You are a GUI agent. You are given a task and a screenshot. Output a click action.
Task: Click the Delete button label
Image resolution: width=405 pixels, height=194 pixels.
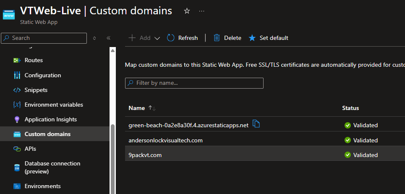pos(233,38)
